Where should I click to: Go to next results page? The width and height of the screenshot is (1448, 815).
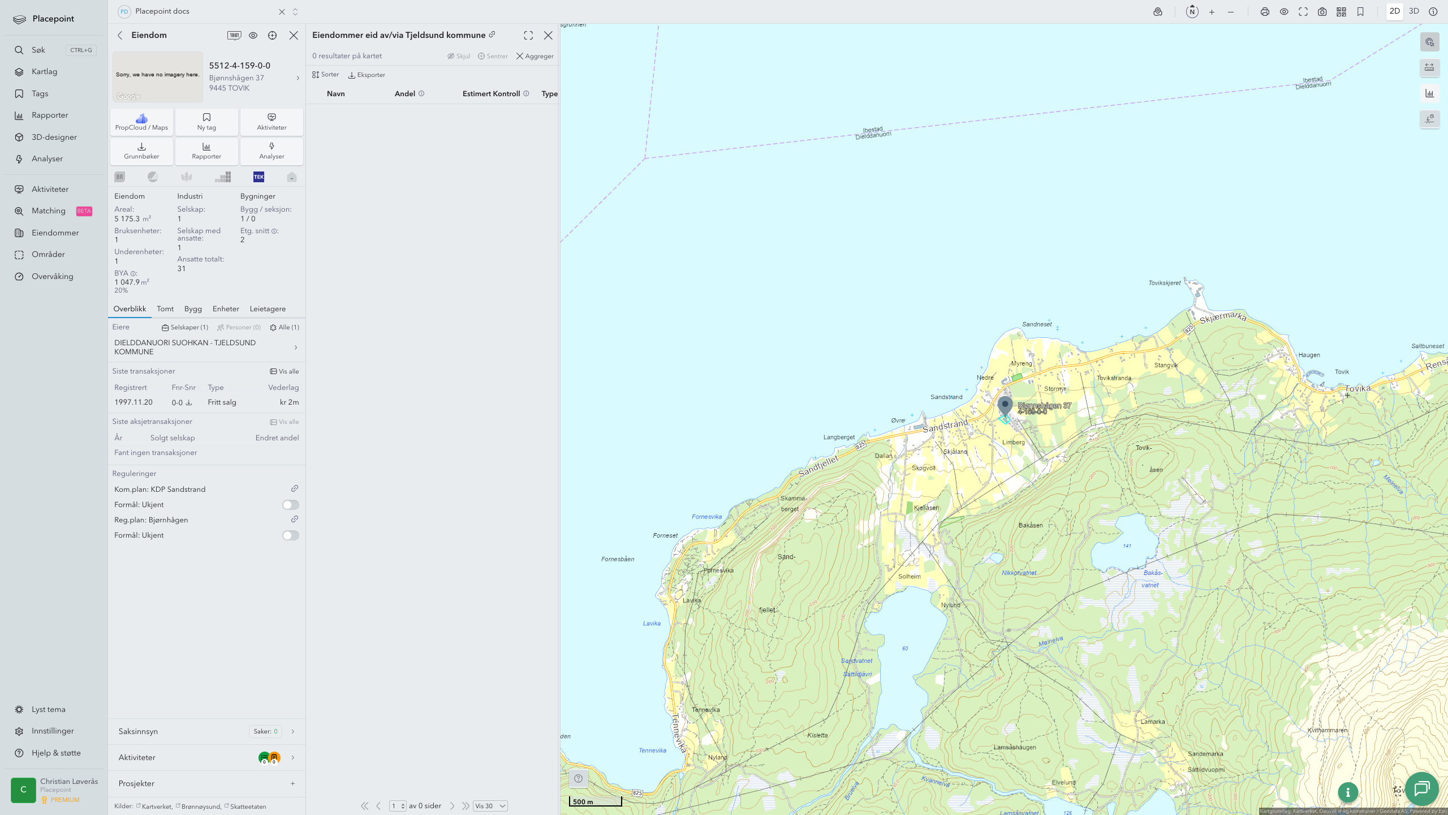coord(452,806)
